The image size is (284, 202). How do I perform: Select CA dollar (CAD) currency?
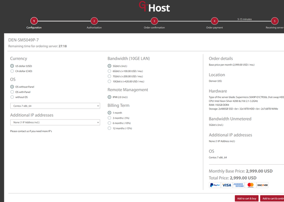[12, 71]
